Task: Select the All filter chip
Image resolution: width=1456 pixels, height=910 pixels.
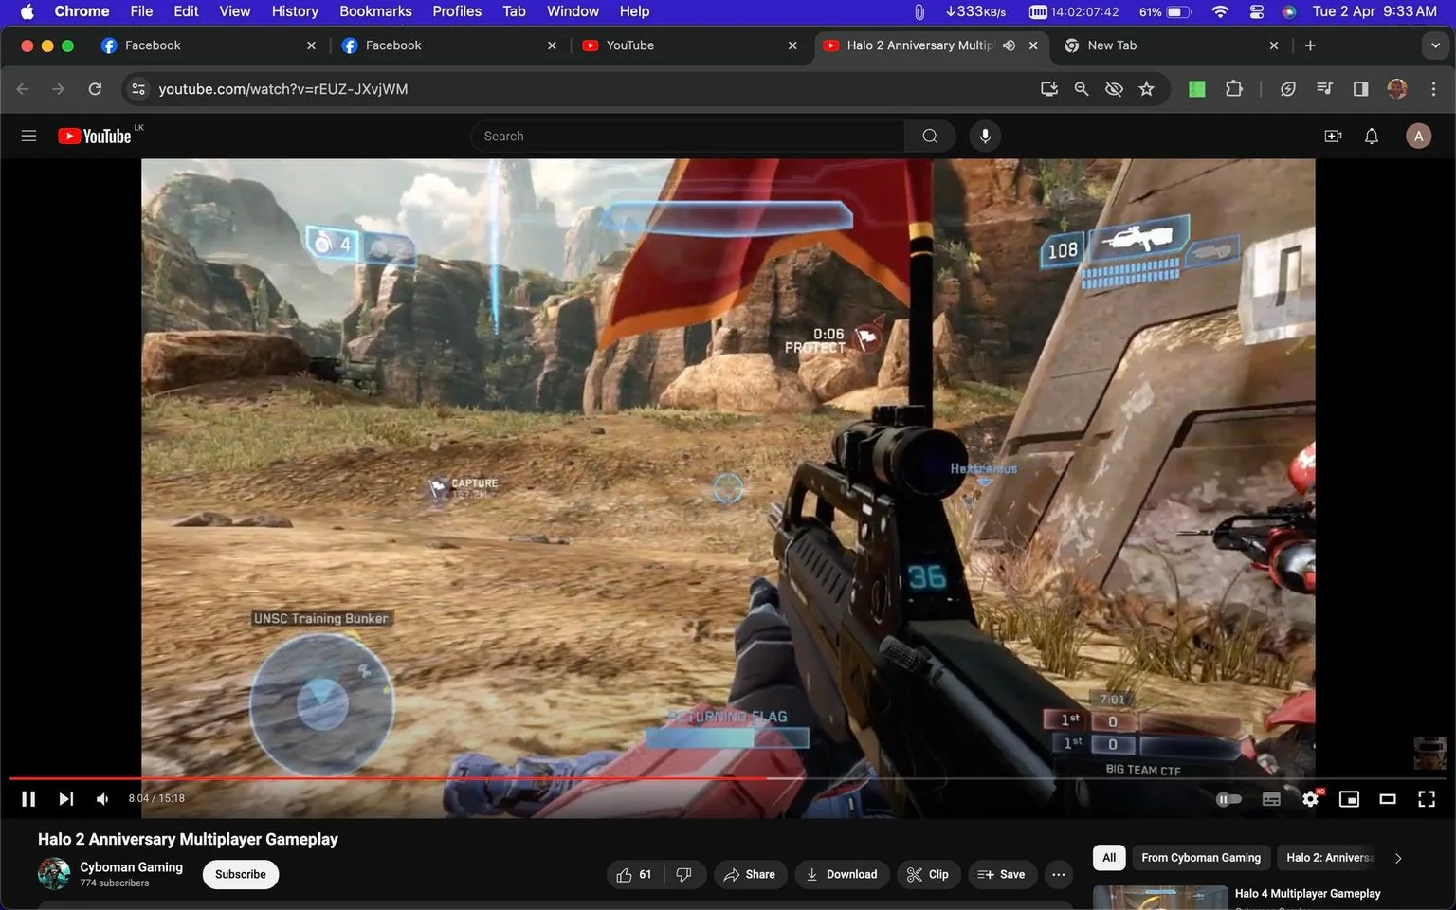Action: point(1109,857)
